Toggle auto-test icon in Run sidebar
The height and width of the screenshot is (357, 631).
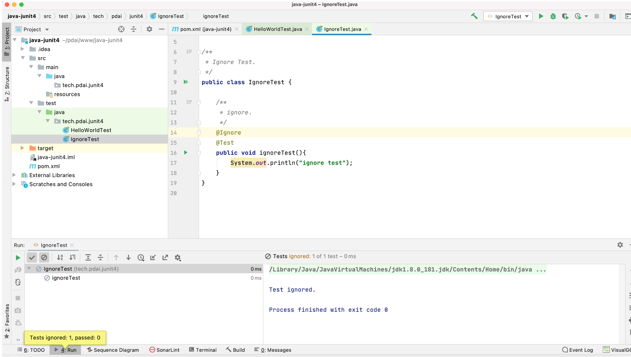[18, 282]
